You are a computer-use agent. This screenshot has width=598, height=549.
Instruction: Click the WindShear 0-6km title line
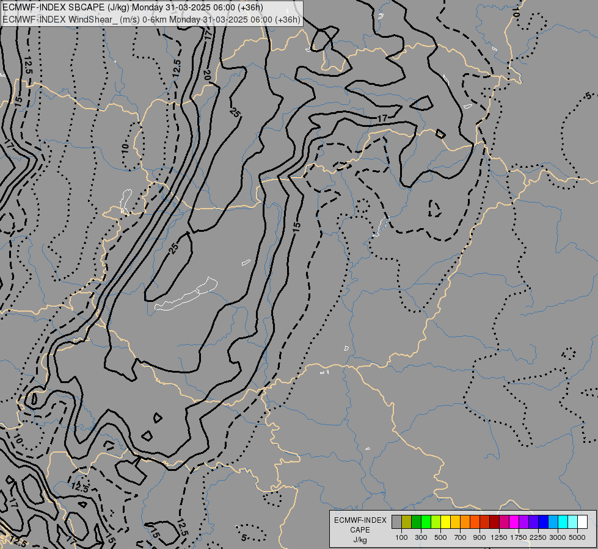tap(151, 20)
